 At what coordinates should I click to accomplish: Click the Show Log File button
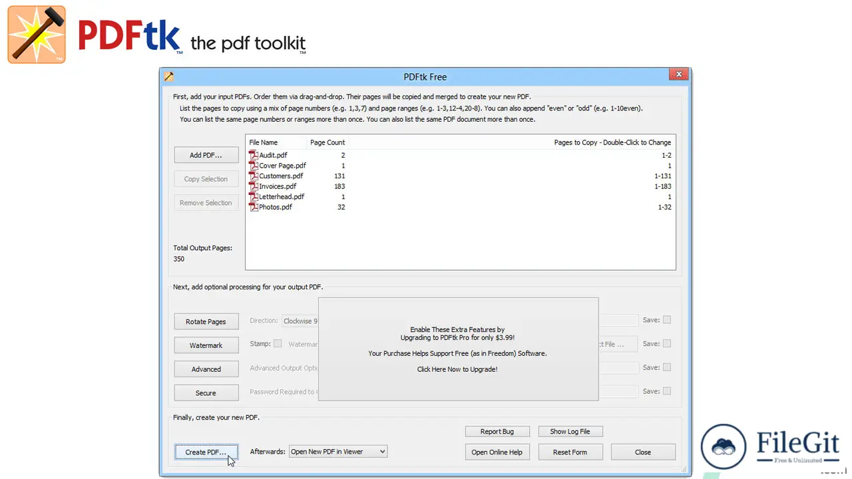(x=570, y=431)
